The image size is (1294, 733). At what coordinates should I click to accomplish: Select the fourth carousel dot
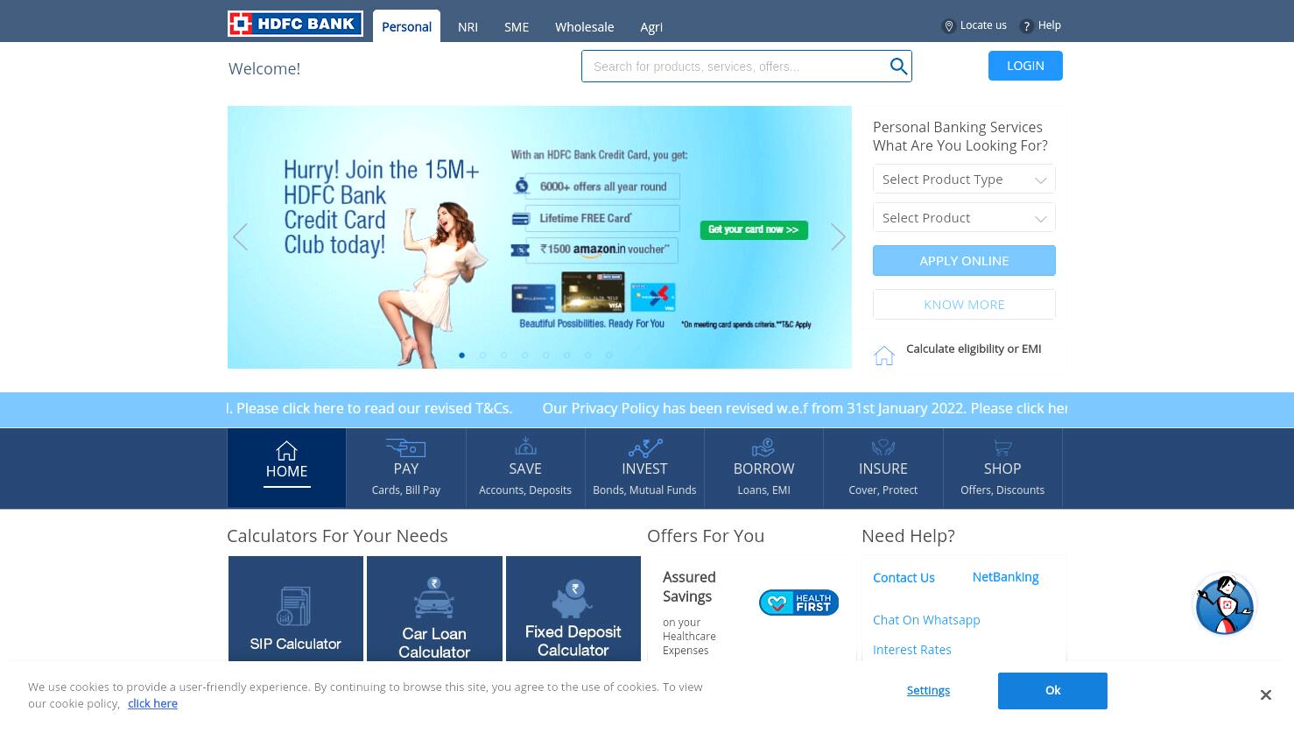(x=525, y=355)
